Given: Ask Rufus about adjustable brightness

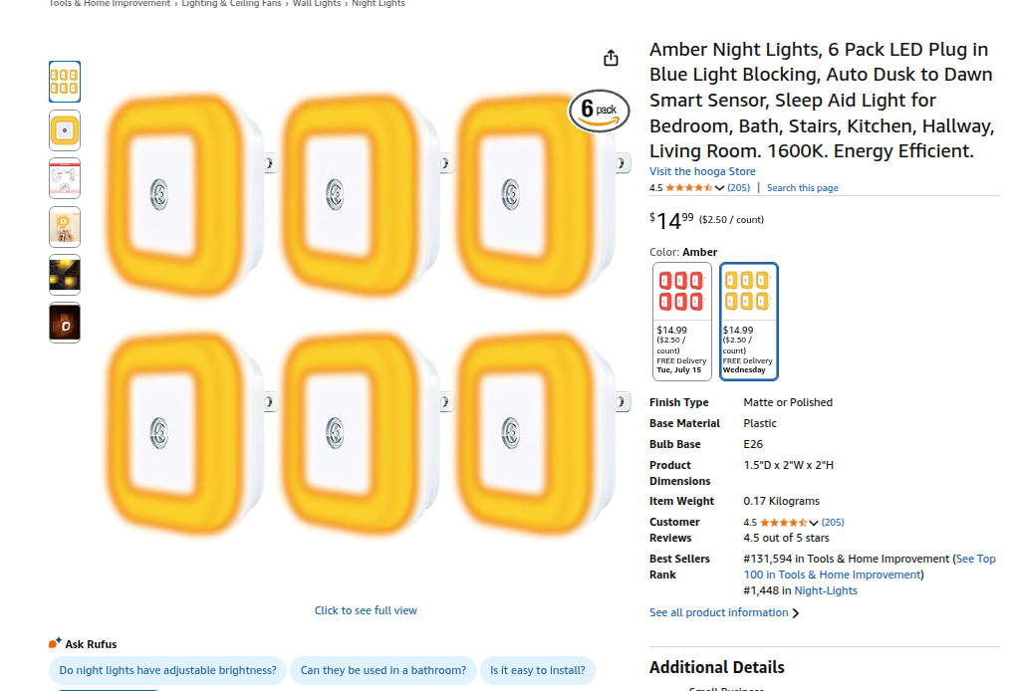Looking at the screenshot, I should [167, 670].
